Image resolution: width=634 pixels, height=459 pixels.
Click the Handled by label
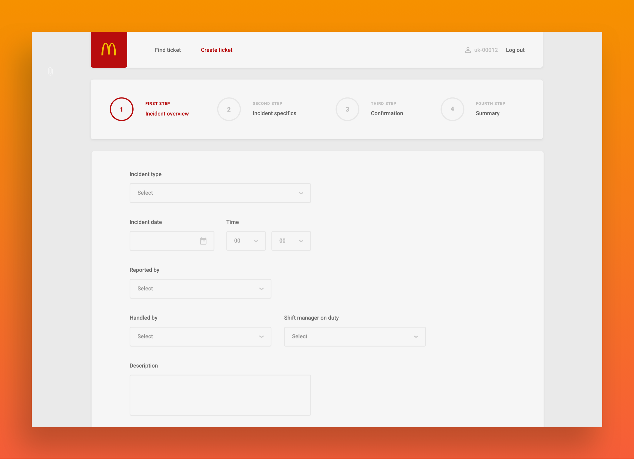point(143,318)
